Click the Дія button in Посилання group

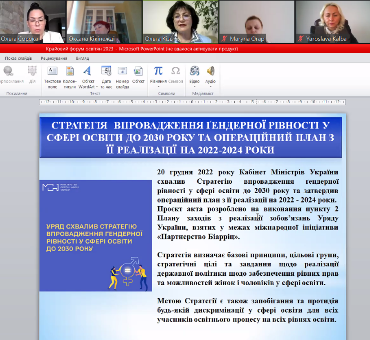(31, 74)
